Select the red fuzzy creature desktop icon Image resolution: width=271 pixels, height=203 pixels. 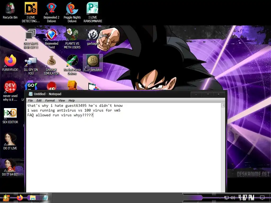point(52,86)
